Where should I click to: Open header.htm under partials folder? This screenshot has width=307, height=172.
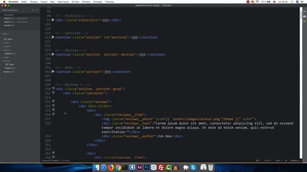click(x=10, y=68)
